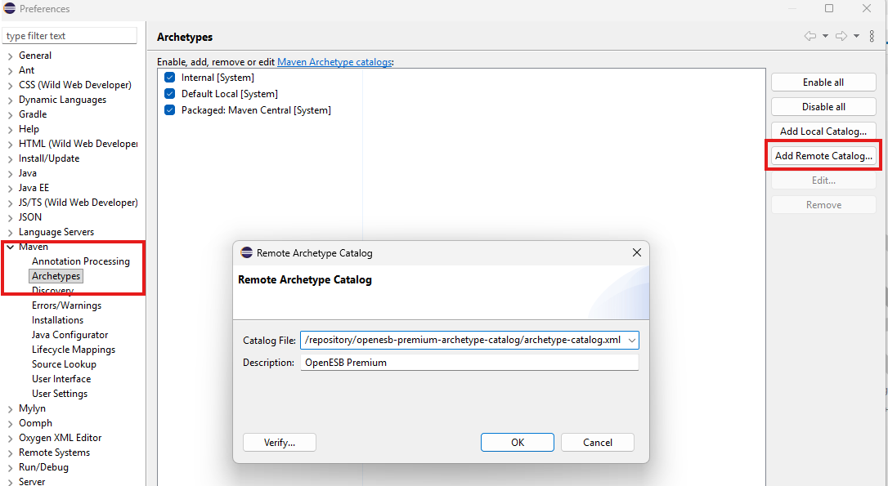Select the Language Servers category
The width and height of the screenshot is (888, 486).
pos(56,231)
